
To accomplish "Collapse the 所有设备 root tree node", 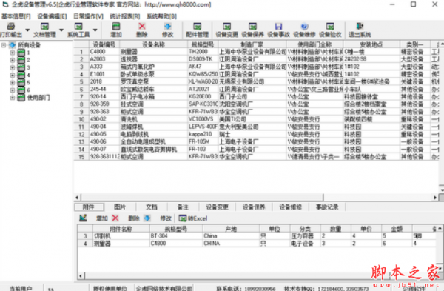I will (x=4, y=45).
